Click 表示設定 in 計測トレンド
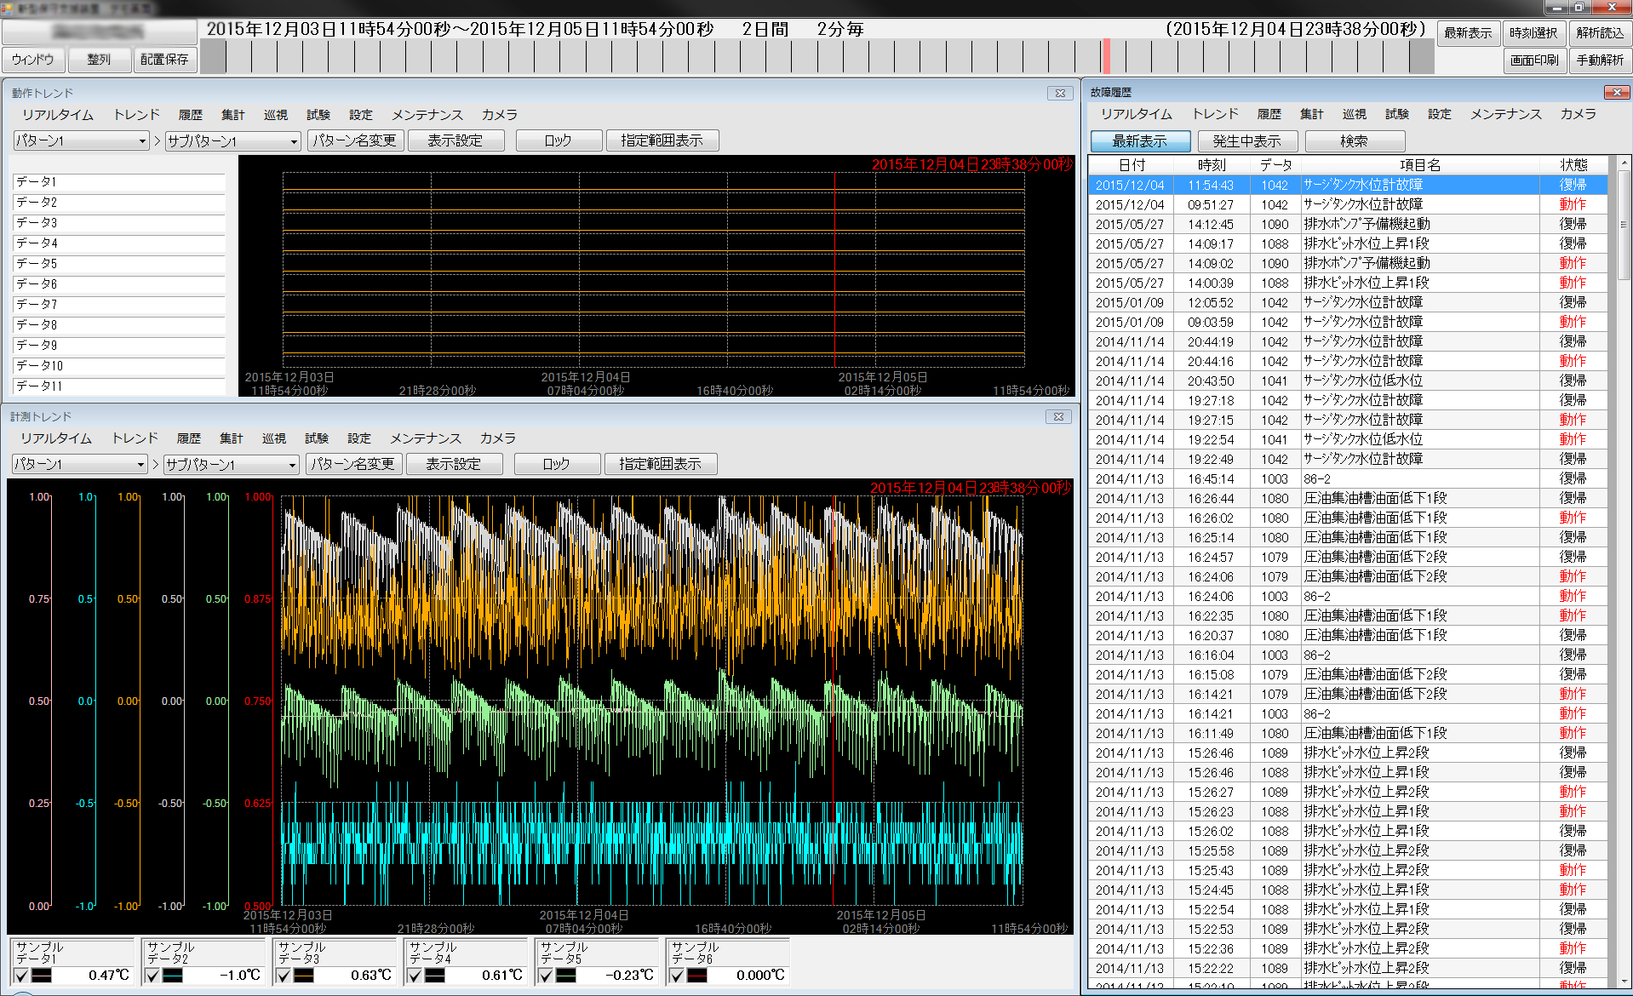Viewport: 1633px width, 996px height. [454, 464]
